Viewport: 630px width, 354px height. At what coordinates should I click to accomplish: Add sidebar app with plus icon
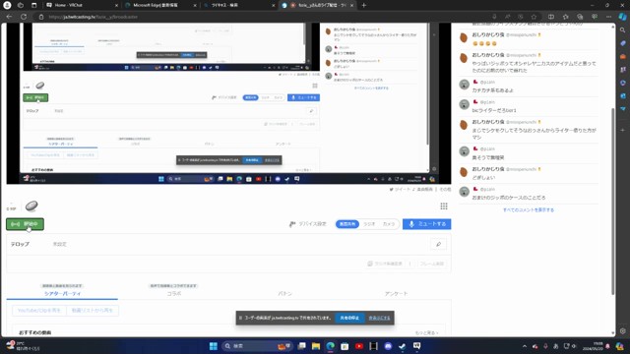tap(622, 130)
